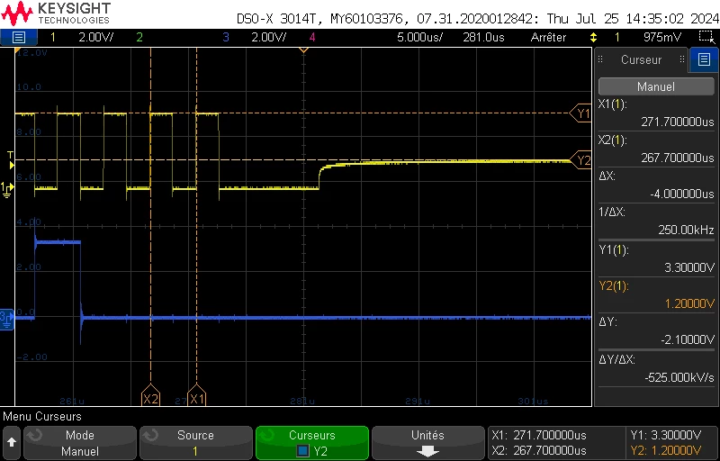
Task: Click the 1/ΔX value 250.00kHz
Action: (686, 230)
